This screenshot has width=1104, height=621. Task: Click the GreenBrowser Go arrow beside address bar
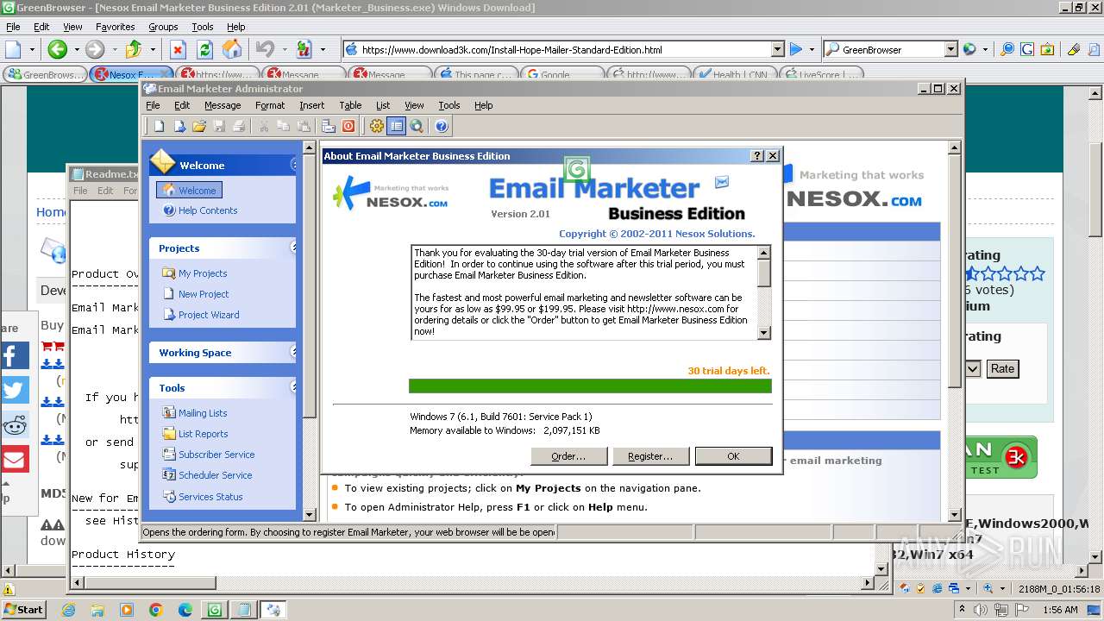click(x=796, y=49)
